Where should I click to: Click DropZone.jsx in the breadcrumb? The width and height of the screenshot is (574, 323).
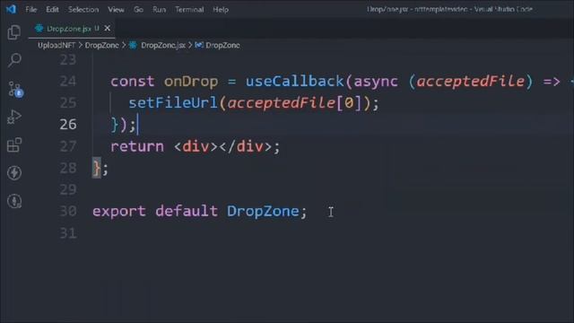163,45
